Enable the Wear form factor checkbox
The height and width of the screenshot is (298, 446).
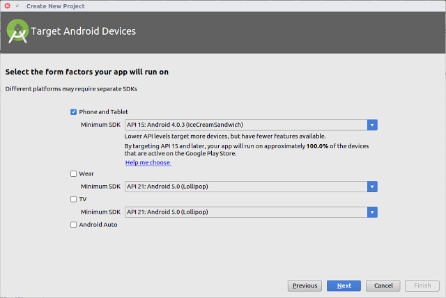73,173
